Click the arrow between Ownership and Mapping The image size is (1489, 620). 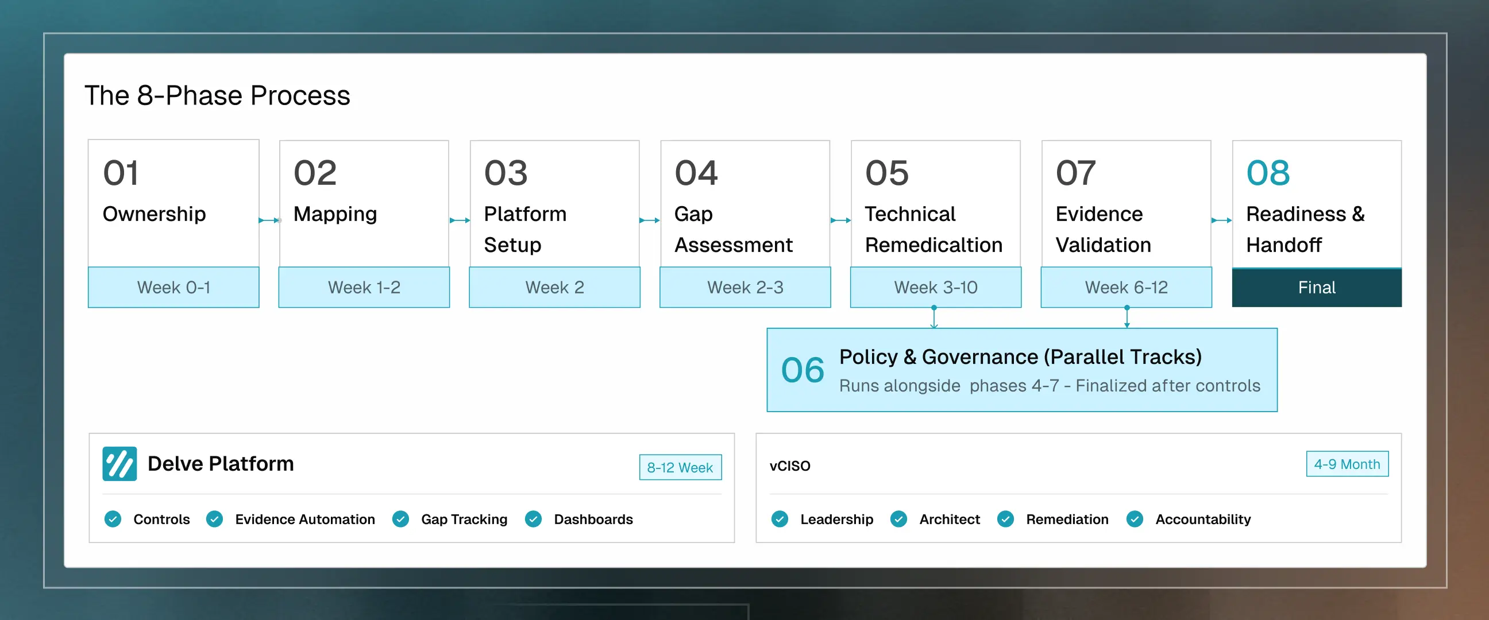[269, 220]
